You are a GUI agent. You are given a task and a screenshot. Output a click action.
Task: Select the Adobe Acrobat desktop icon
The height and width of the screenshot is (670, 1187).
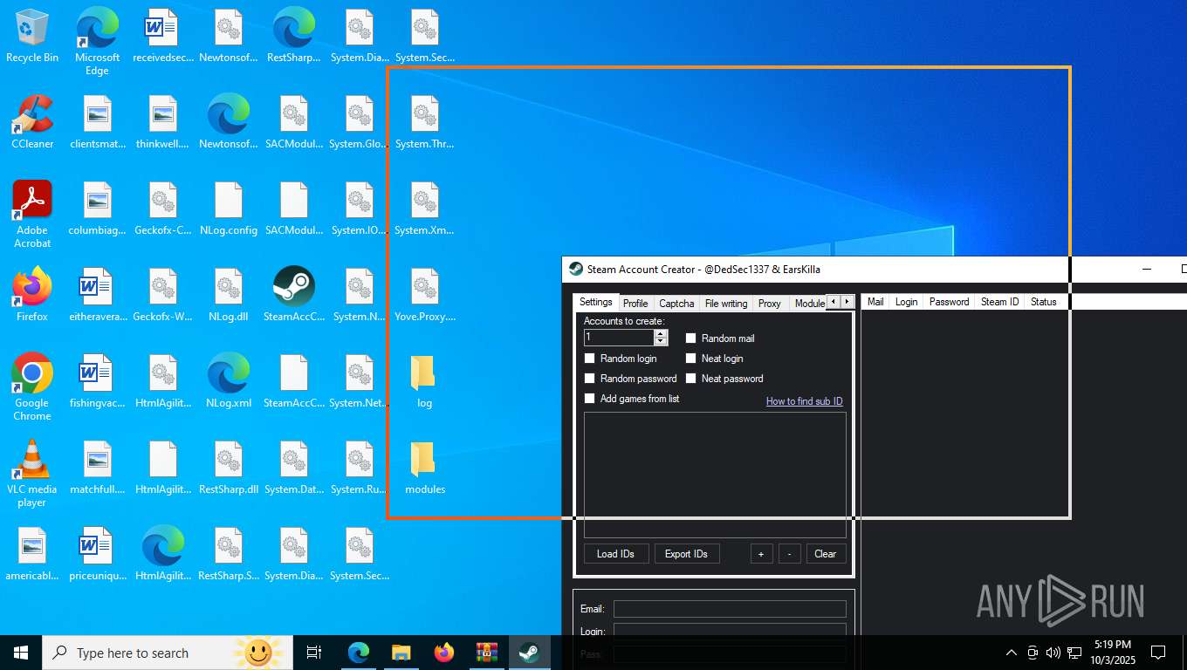[32, 215]
